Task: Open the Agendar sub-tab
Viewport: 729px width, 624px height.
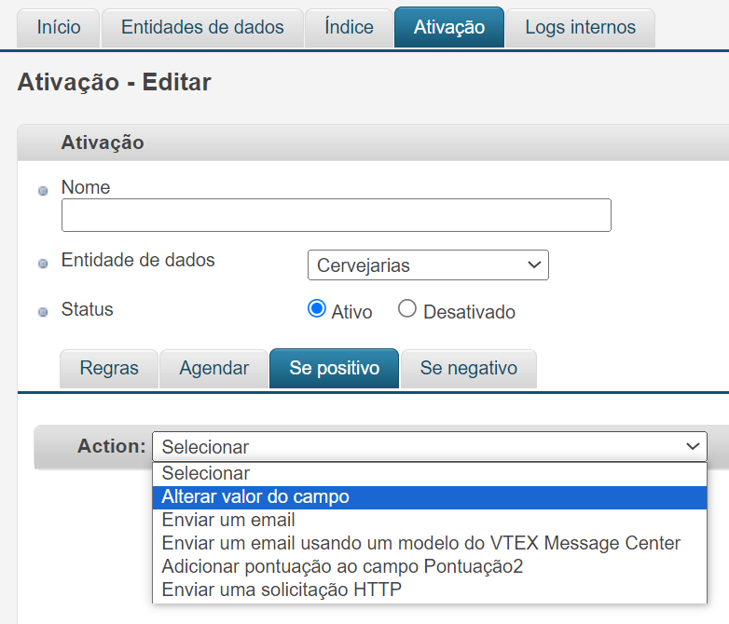Action: click(213, 369)
